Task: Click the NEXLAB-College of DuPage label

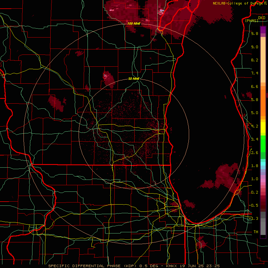Action: pyautogui.click(x=238, y=3)
